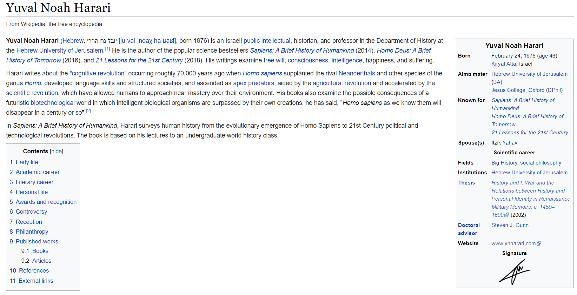This screenshot has height=295, width=577.
Task: Go to Published works section
Action: (x=37, y=241)
